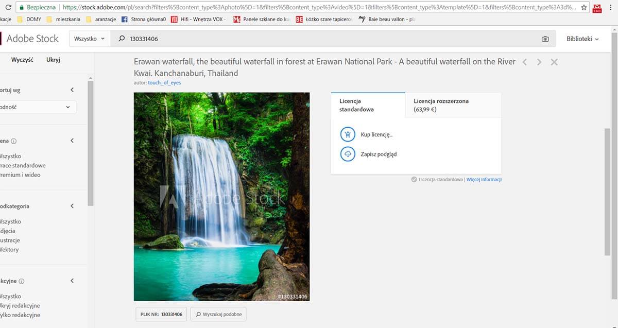Open the sort order combo box
Image resolution: width=618 pixels, height=328 pixels.
pos(37,107)
